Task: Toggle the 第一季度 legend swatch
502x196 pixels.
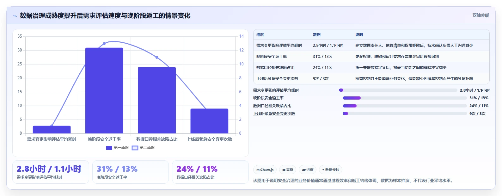Action: pyautogui.click(x=109, y=148)
